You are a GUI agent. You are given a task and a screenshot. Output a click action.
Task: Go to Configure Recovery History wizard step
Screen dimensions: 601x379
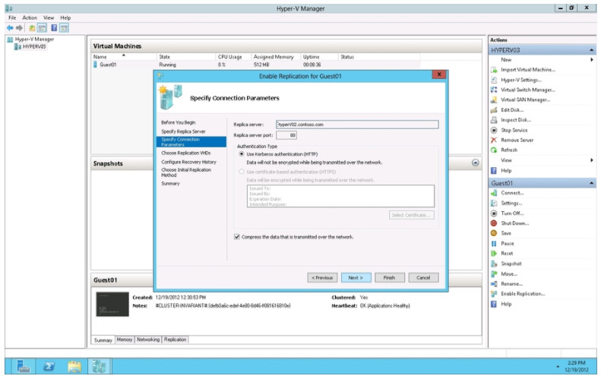pyautogui.click(x=188, y=162)
